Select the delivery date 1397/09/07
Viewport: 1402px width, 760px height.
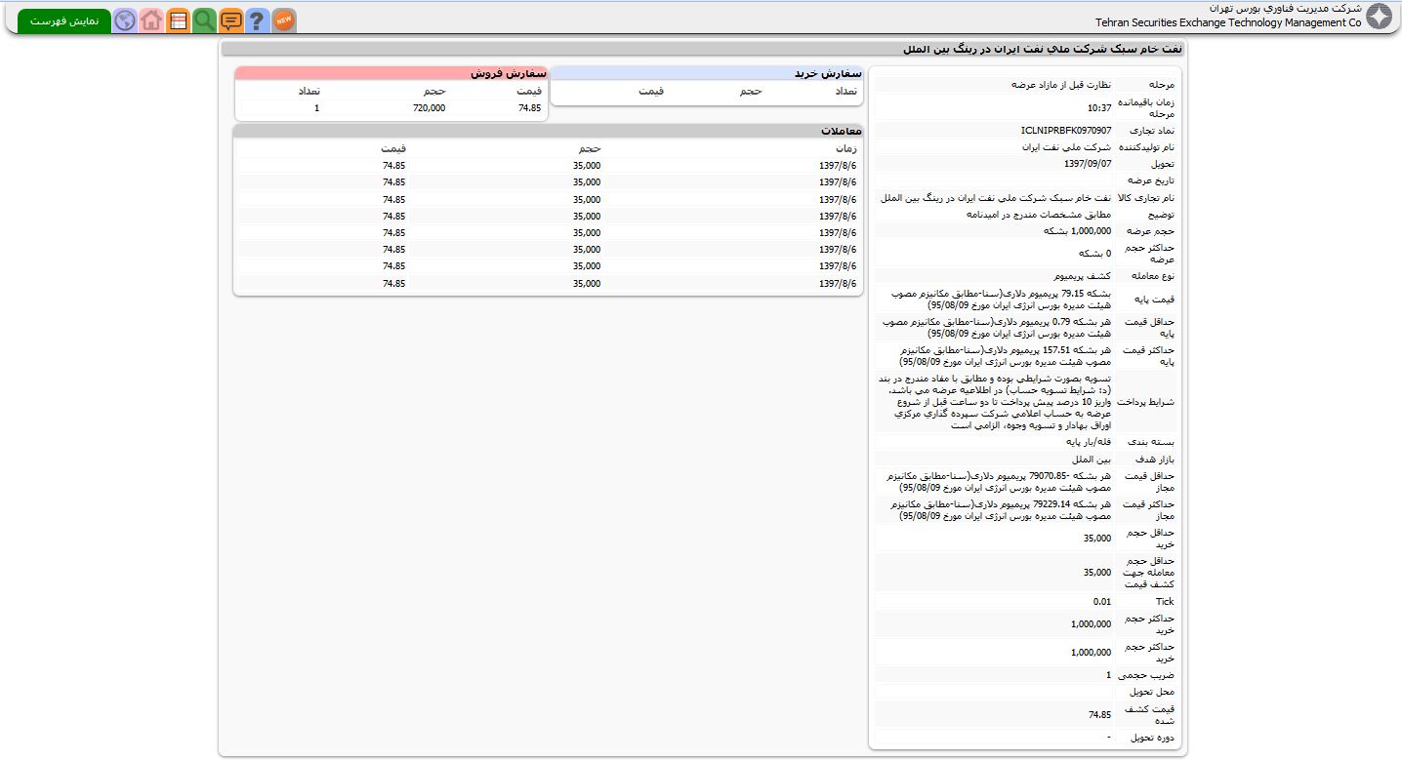pyautogui.click(x=1087, y=163)
